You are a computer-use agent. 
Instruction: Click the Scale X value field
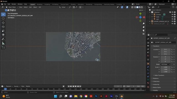[x=165, y=67]
